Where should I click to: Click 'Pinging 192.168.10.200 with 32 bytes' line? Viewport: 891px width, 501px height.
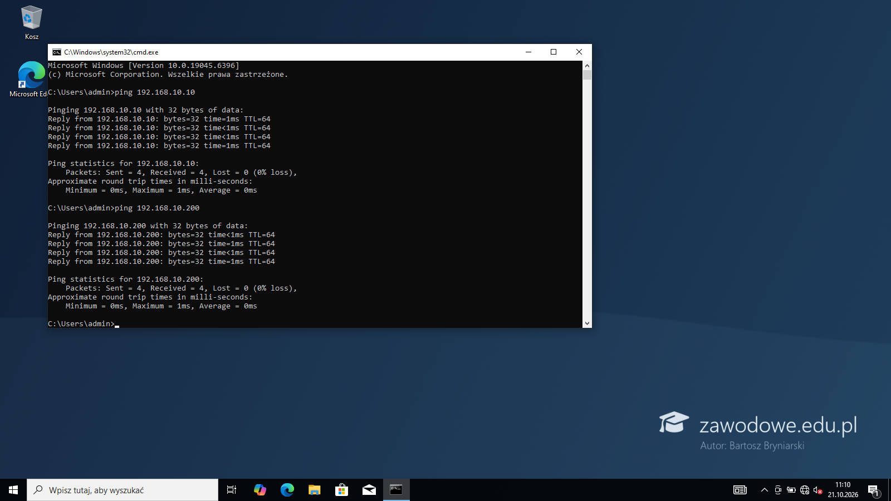point(148,226)
